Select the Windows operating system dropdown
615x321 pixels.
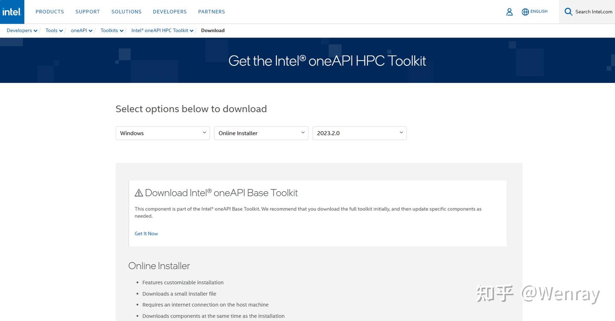point(162,133)
